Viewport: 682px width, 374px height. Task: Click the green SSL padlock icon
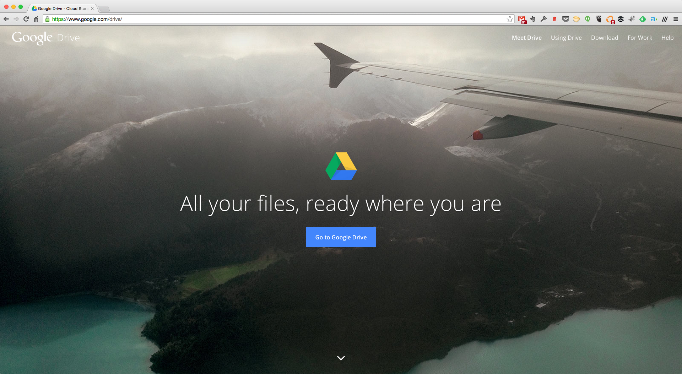click(x=47, y=19)
